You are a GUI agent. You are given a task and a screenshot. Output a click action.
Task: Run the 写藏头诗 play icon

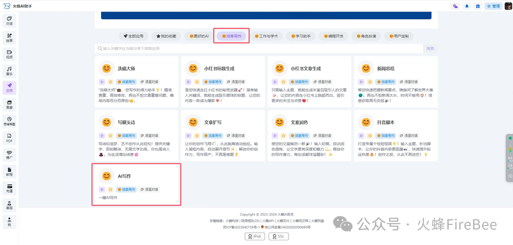[x=102, y=135]
